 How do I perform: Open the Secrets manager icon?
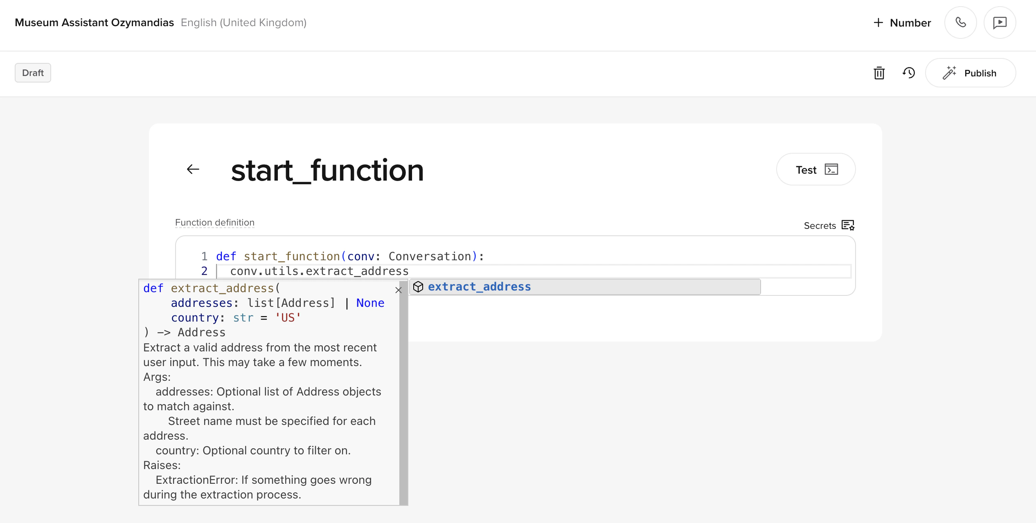pos(848,225)
